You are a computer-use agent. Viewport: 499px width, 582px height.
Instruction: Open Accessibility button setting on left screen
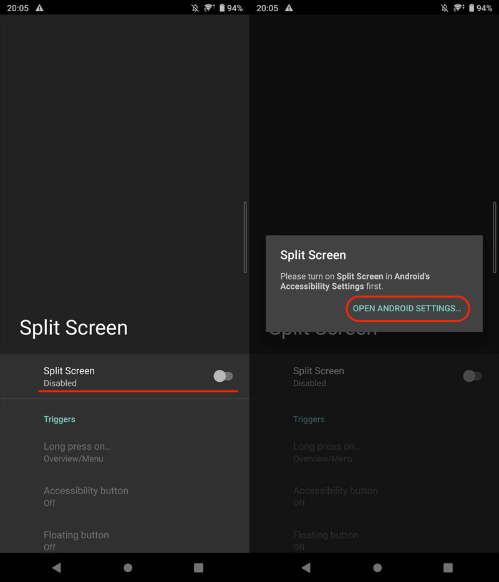click(85, 496)
